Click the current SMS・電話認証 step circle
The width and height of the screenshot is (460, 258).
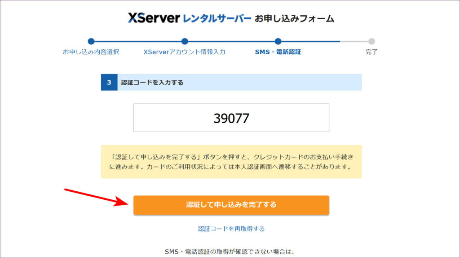278,41
